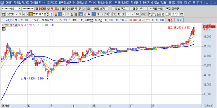Click the 체 button
Screen dimensions: 217x108
pos(84,9)
